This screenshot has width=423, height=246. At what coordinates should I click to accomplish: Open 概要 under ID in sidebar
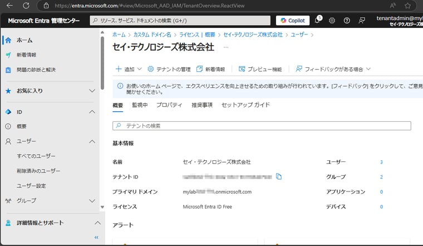tap(21, 126)
